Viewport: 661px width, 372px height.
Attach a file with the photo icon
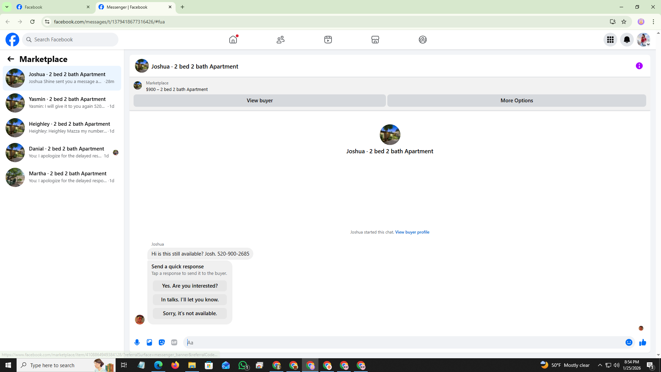coord(149,342)
